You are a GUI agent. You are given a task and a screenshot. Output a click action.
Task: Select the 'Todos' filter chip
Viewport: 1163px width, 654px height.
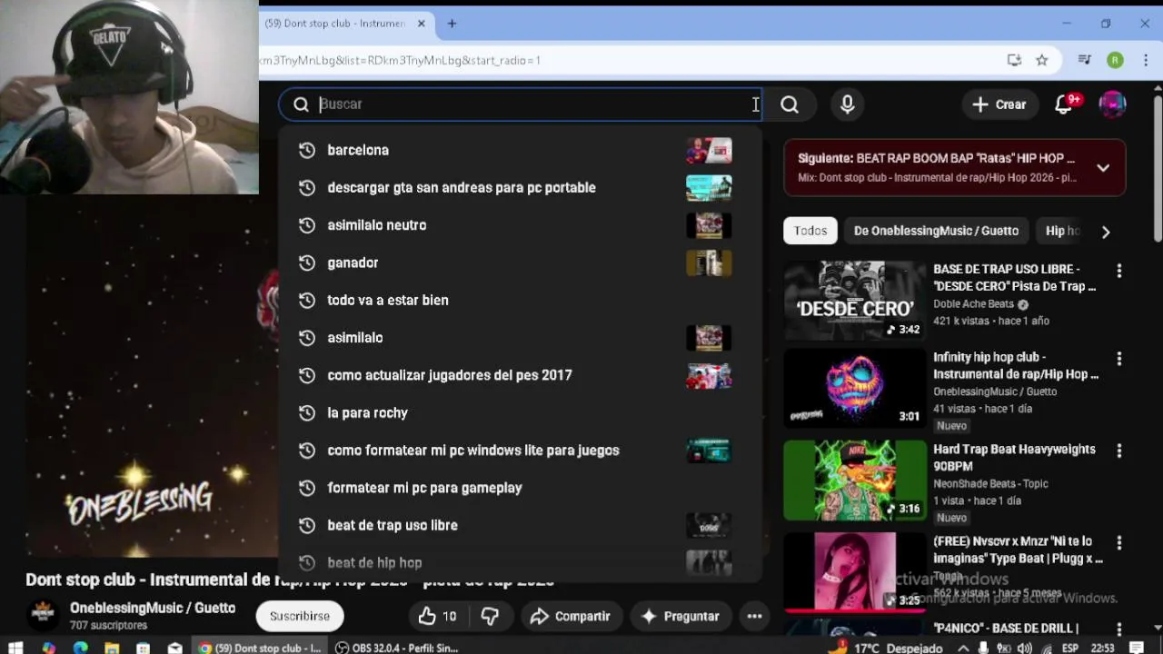coord(810,231)
